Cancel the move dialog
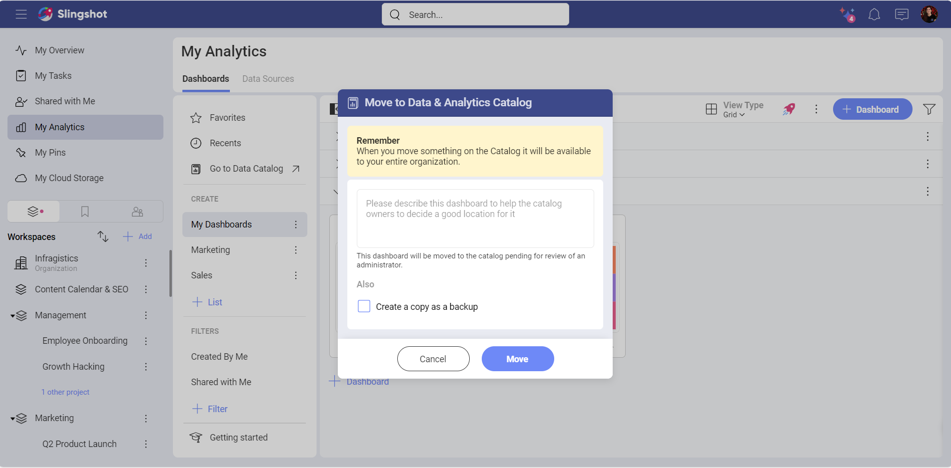951x468 pixels. 433,359
